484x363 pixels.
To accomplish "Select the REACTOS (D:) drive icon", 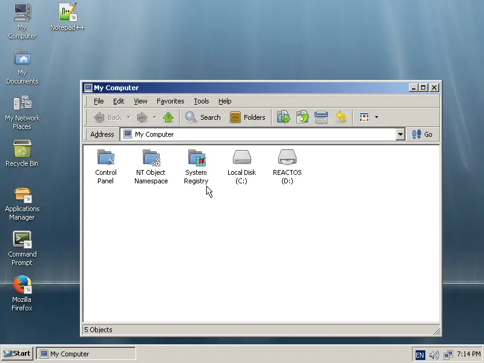I will pyautogui.click(x=287, y=158).
